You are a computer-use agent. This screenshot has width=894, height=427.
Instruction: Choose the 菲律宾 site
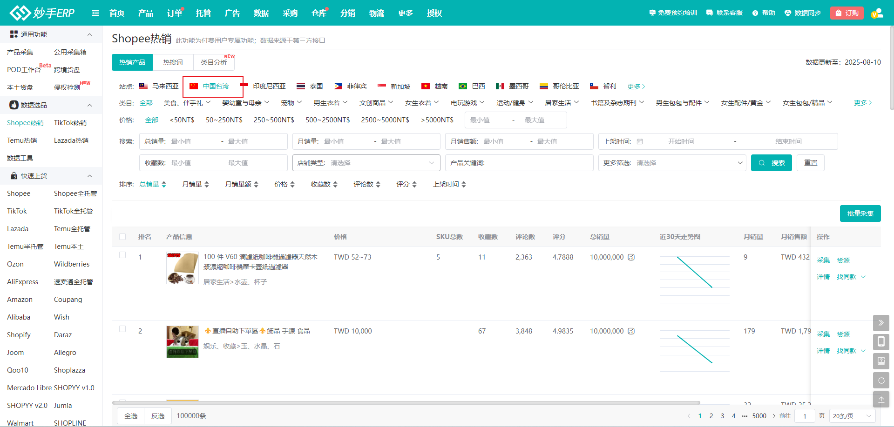[350, 86]
